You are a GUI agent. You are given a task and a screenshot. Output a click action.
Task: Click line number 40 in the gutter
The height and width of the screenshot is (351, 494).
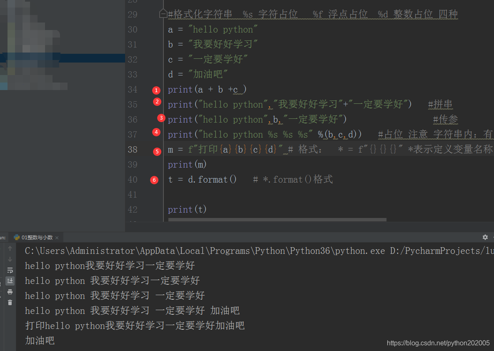tap(133, 180)
